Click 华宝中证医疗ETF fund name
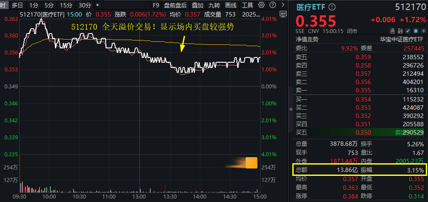The height and width of the screenshot is (202, 428). pyautogui.click(x=402, y=40)
